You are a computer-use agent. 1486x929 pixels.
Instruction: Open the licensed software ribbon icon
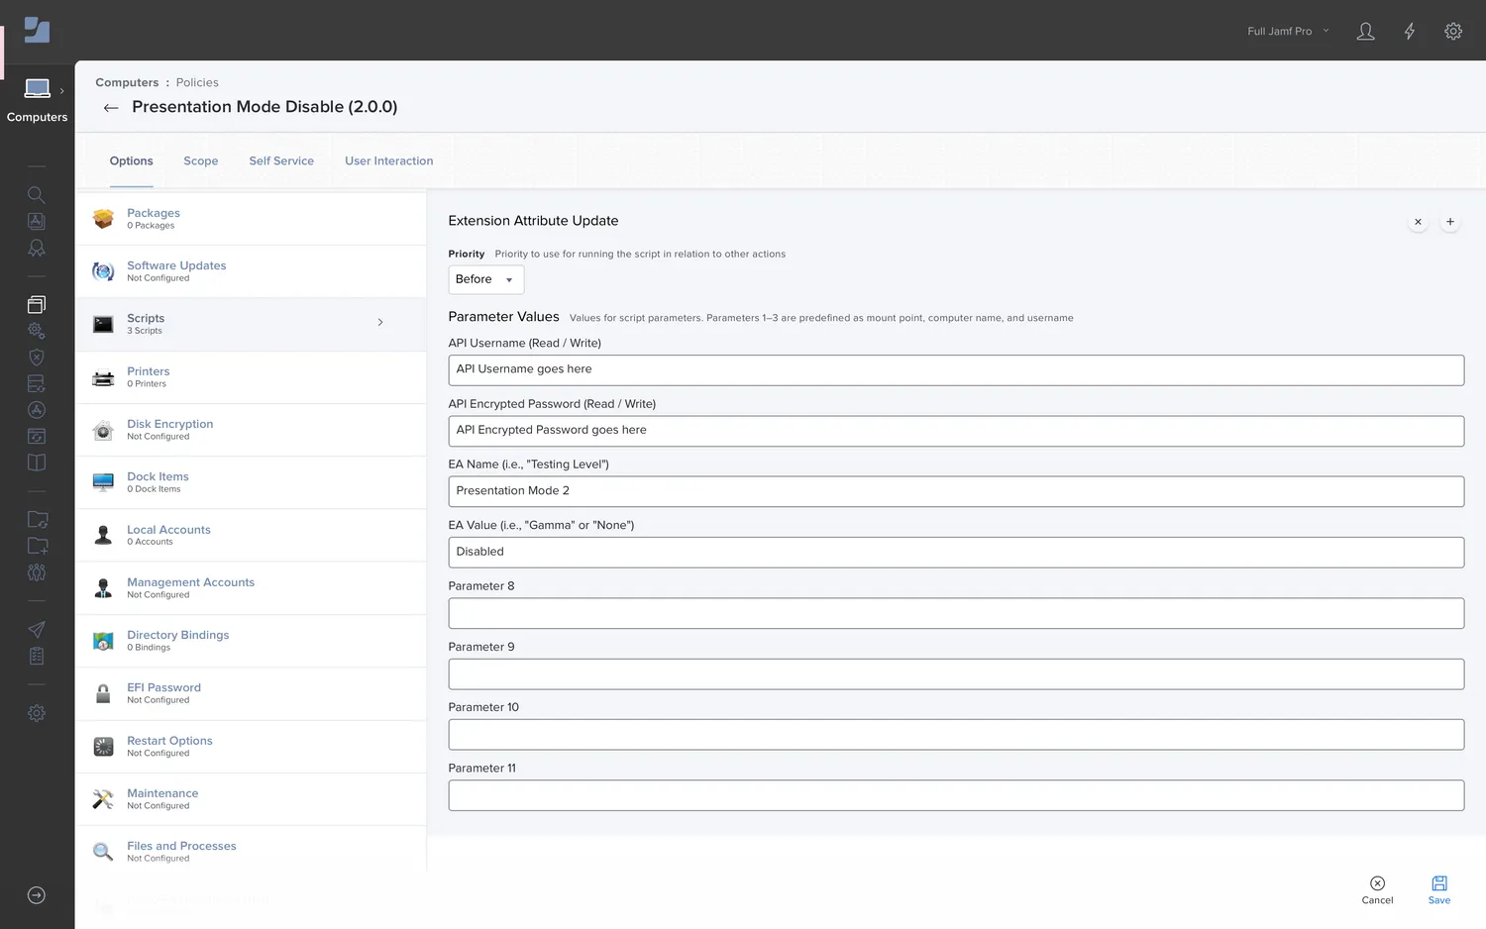pyautogui.click(x=37, y=248)
